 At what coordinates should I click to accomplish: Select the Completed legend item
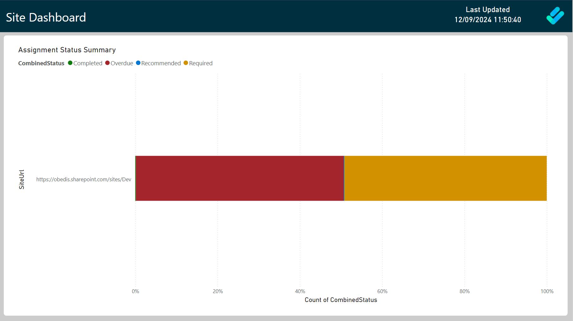pos(85,63)
